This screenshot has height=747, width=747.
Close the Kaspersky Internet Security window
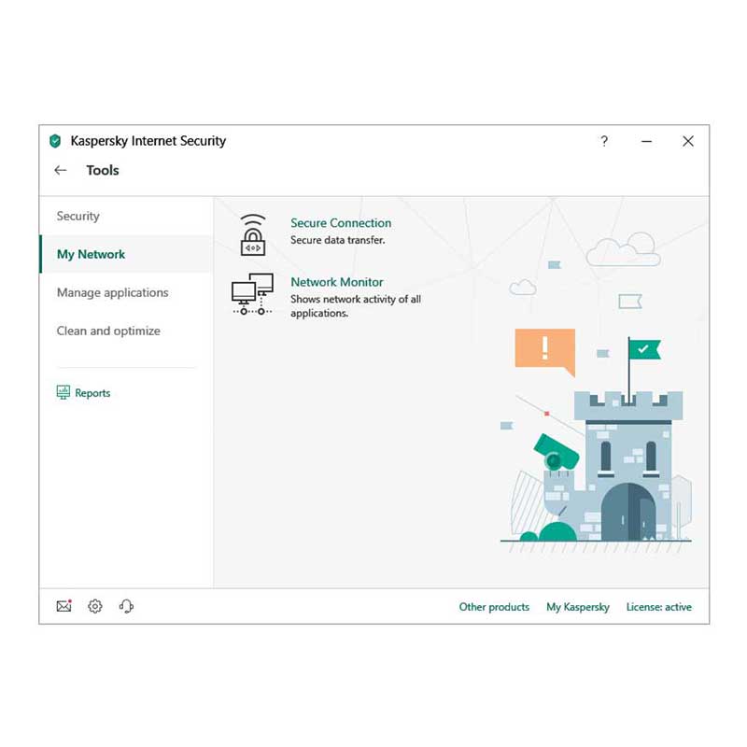tap(688, 141)
